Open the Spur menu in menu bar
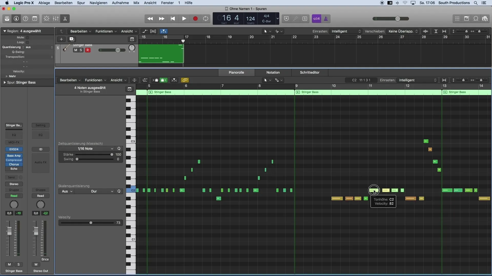Image resolution: width=492 pixels, height=276 pixels. coord(80,3)
